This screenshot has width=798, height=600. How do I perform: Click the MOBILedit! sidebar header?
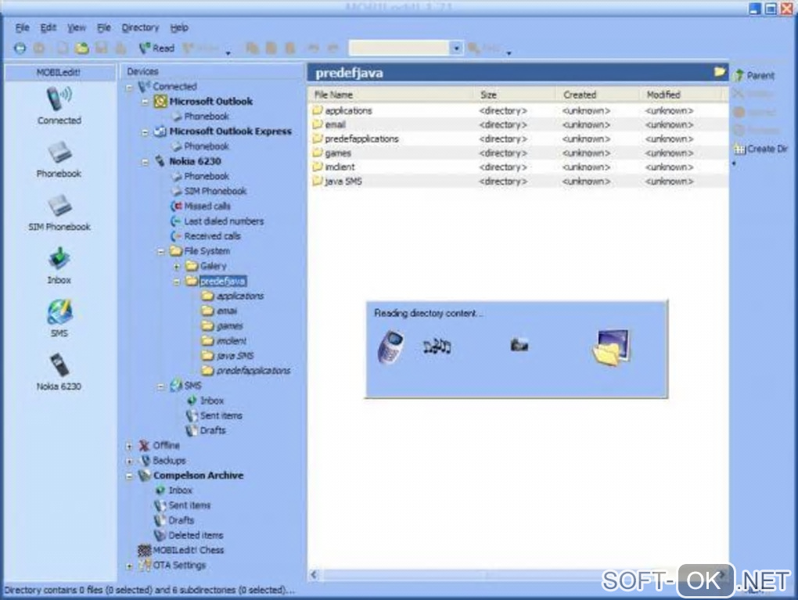(59, 72)
